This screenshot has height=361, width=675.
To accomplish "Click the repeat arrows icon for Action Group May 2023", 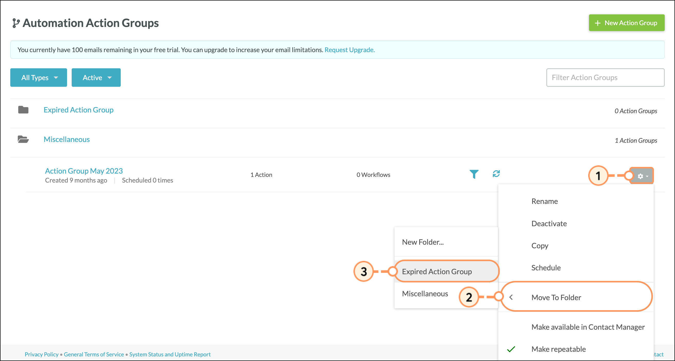I will click(x=496, y=174).
